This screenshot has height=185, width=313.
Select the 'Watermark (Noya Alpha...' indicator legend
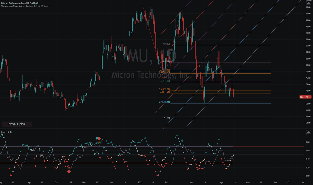pyautogui.click(x=25, y=6)
